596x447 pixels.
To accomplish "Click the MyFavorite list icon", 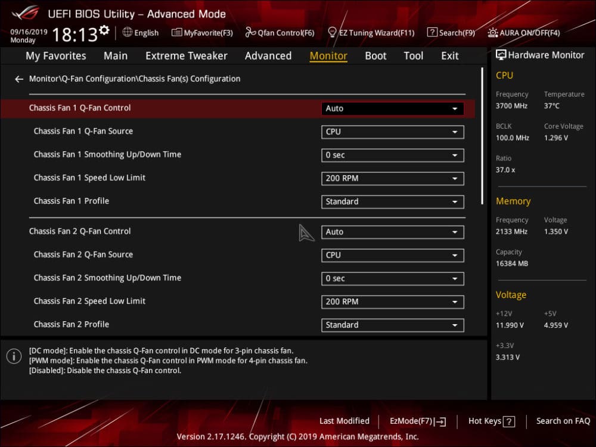I will (x=177, y=32).
